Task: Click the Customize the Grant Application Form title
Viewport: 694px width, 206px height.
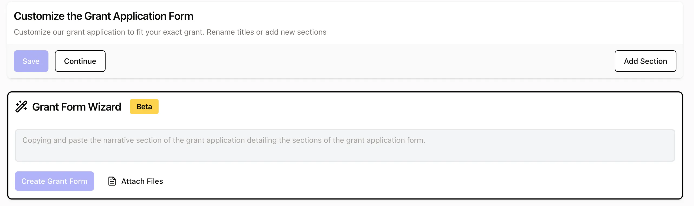Action: tap(103, 16)
